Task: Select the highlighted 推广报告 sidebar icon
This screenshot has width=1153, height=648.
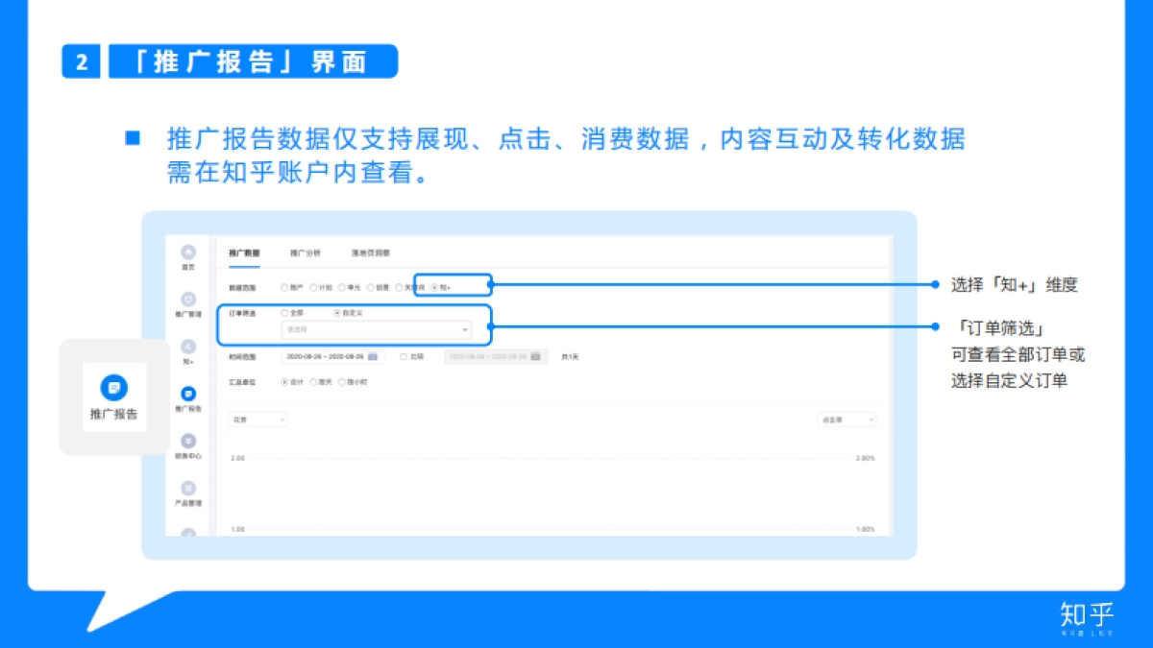Action: coord(188,392)
